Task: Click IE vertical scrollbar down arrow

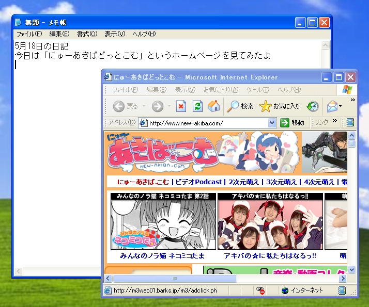Action: (x=351, y=270)
